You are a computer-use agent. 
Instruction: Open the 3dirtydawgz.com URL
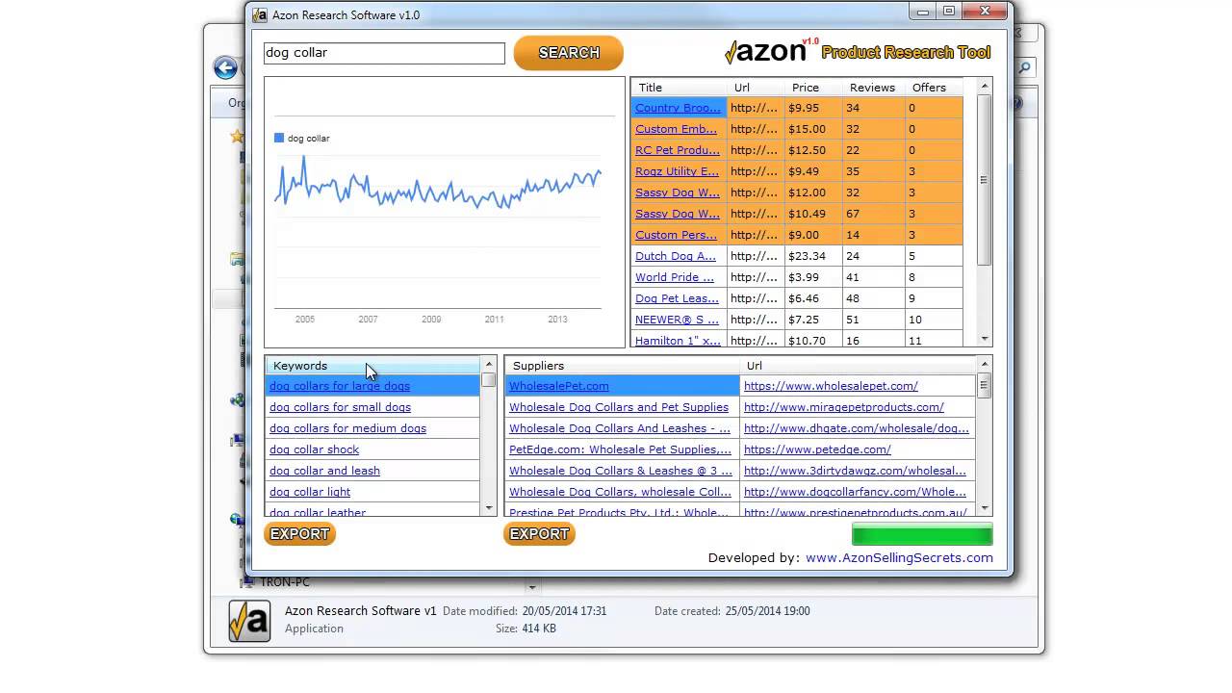pos(855,471)
